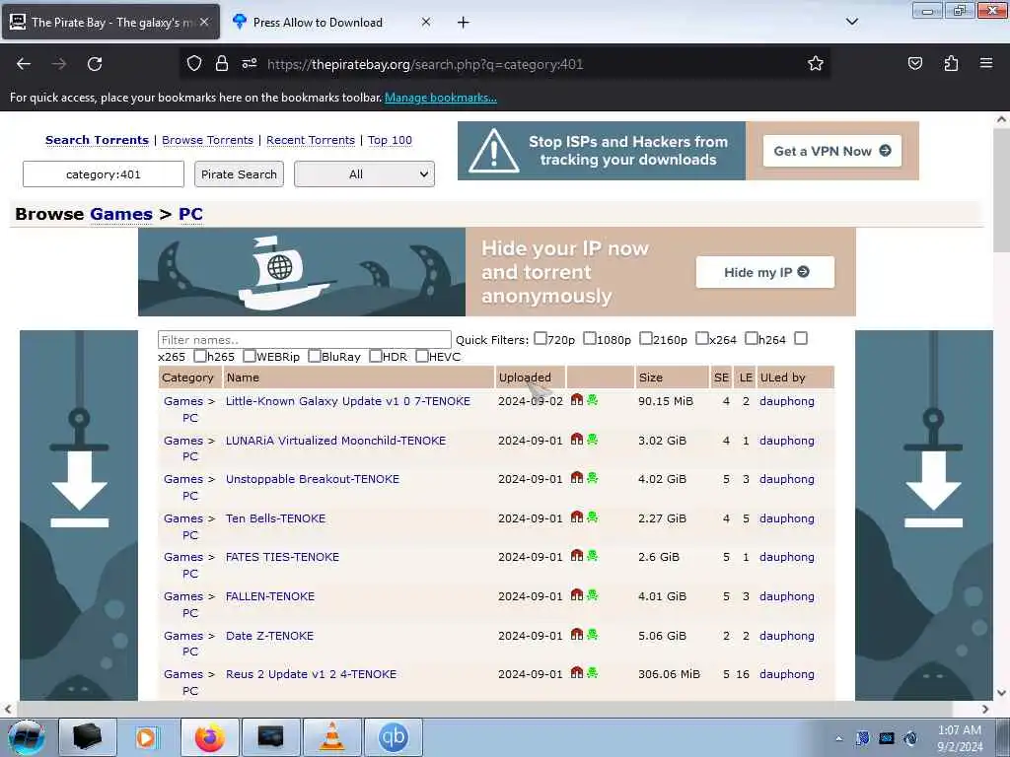This screenshot has width=1010, height=757.
Task: Click Get a VPN Now button
Action: click(x=831, y=151)
